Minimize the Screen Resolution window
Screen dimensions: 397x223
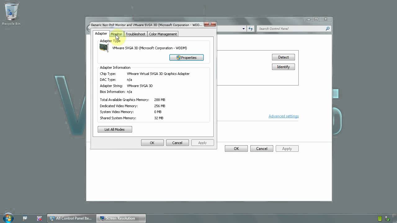pyautogui.click(x=309, y=19)
